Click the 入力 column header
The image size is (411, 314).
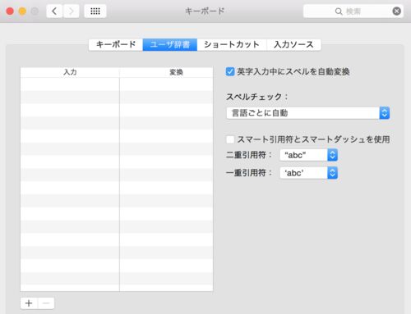70,72
